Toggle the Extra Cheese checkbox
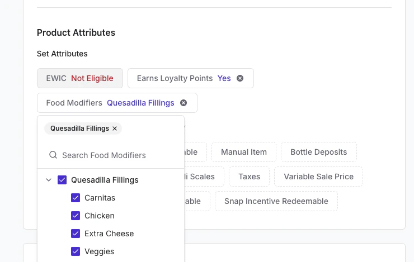414x262 pixels. coord(76,234)
